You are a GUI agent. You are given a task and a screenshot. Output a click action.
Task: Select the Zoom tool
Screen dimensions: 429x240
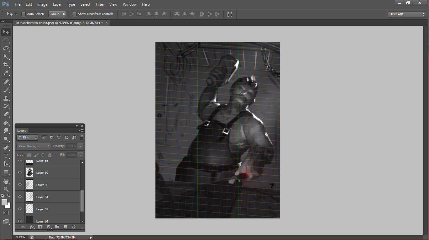(6, 189)
